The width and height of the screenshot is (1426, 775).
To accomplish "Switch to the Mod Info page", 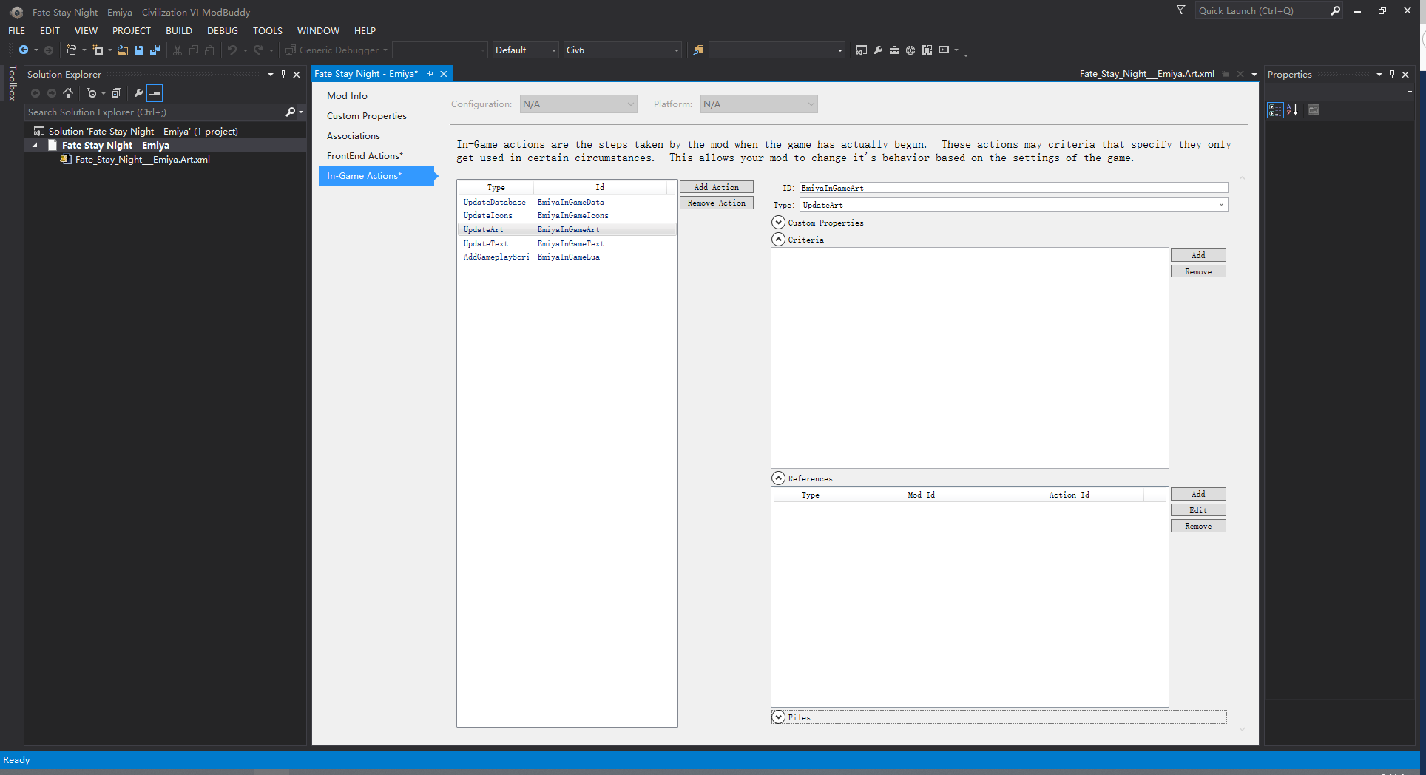I will 347,96.
